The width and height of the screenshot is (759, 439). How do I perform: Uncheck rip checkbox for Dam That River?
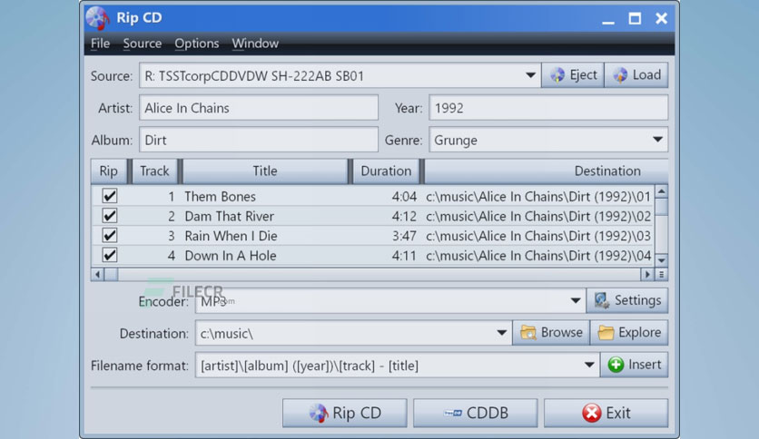tap(110, 216)
